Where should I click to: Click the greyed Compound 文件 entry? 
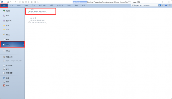click(x=12, y=61)
